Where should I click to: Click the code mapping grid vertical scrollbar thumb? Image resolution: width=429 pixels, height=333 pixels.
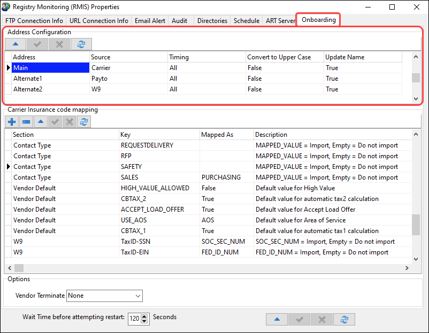(416, 224)
